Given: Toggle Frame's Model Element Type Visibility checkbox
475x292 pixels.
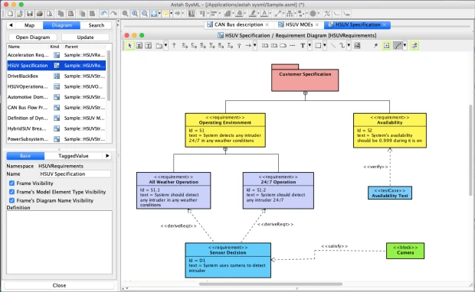Looking at the screenshot, I should click(x=11, y=192).
